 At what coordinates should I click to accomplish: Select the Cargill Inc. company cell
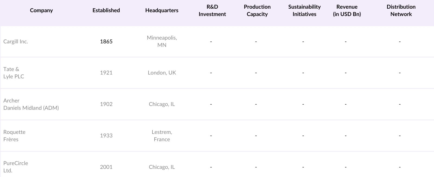(x=16, y=41)
